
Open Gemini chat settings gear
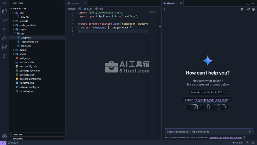point(253,9)
